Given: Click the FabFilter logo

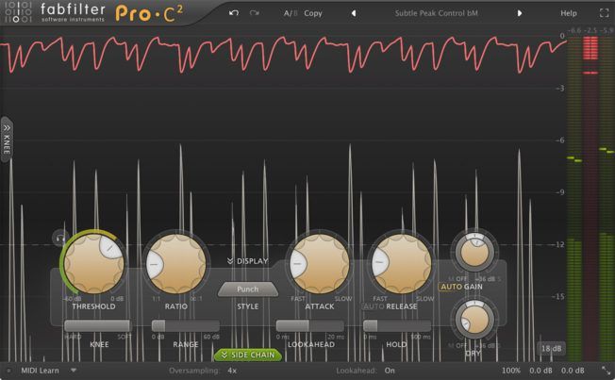Looking at the screenshot, I should pyautogui.click(x=55, y=12).
